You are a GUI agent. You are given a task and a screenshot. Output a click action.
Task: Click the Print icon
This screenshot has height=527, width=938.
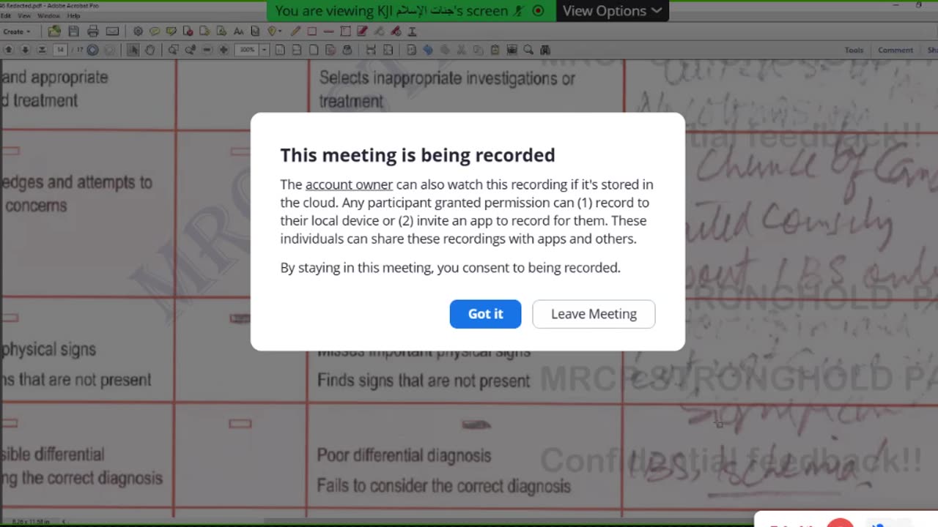coord(93,31)
